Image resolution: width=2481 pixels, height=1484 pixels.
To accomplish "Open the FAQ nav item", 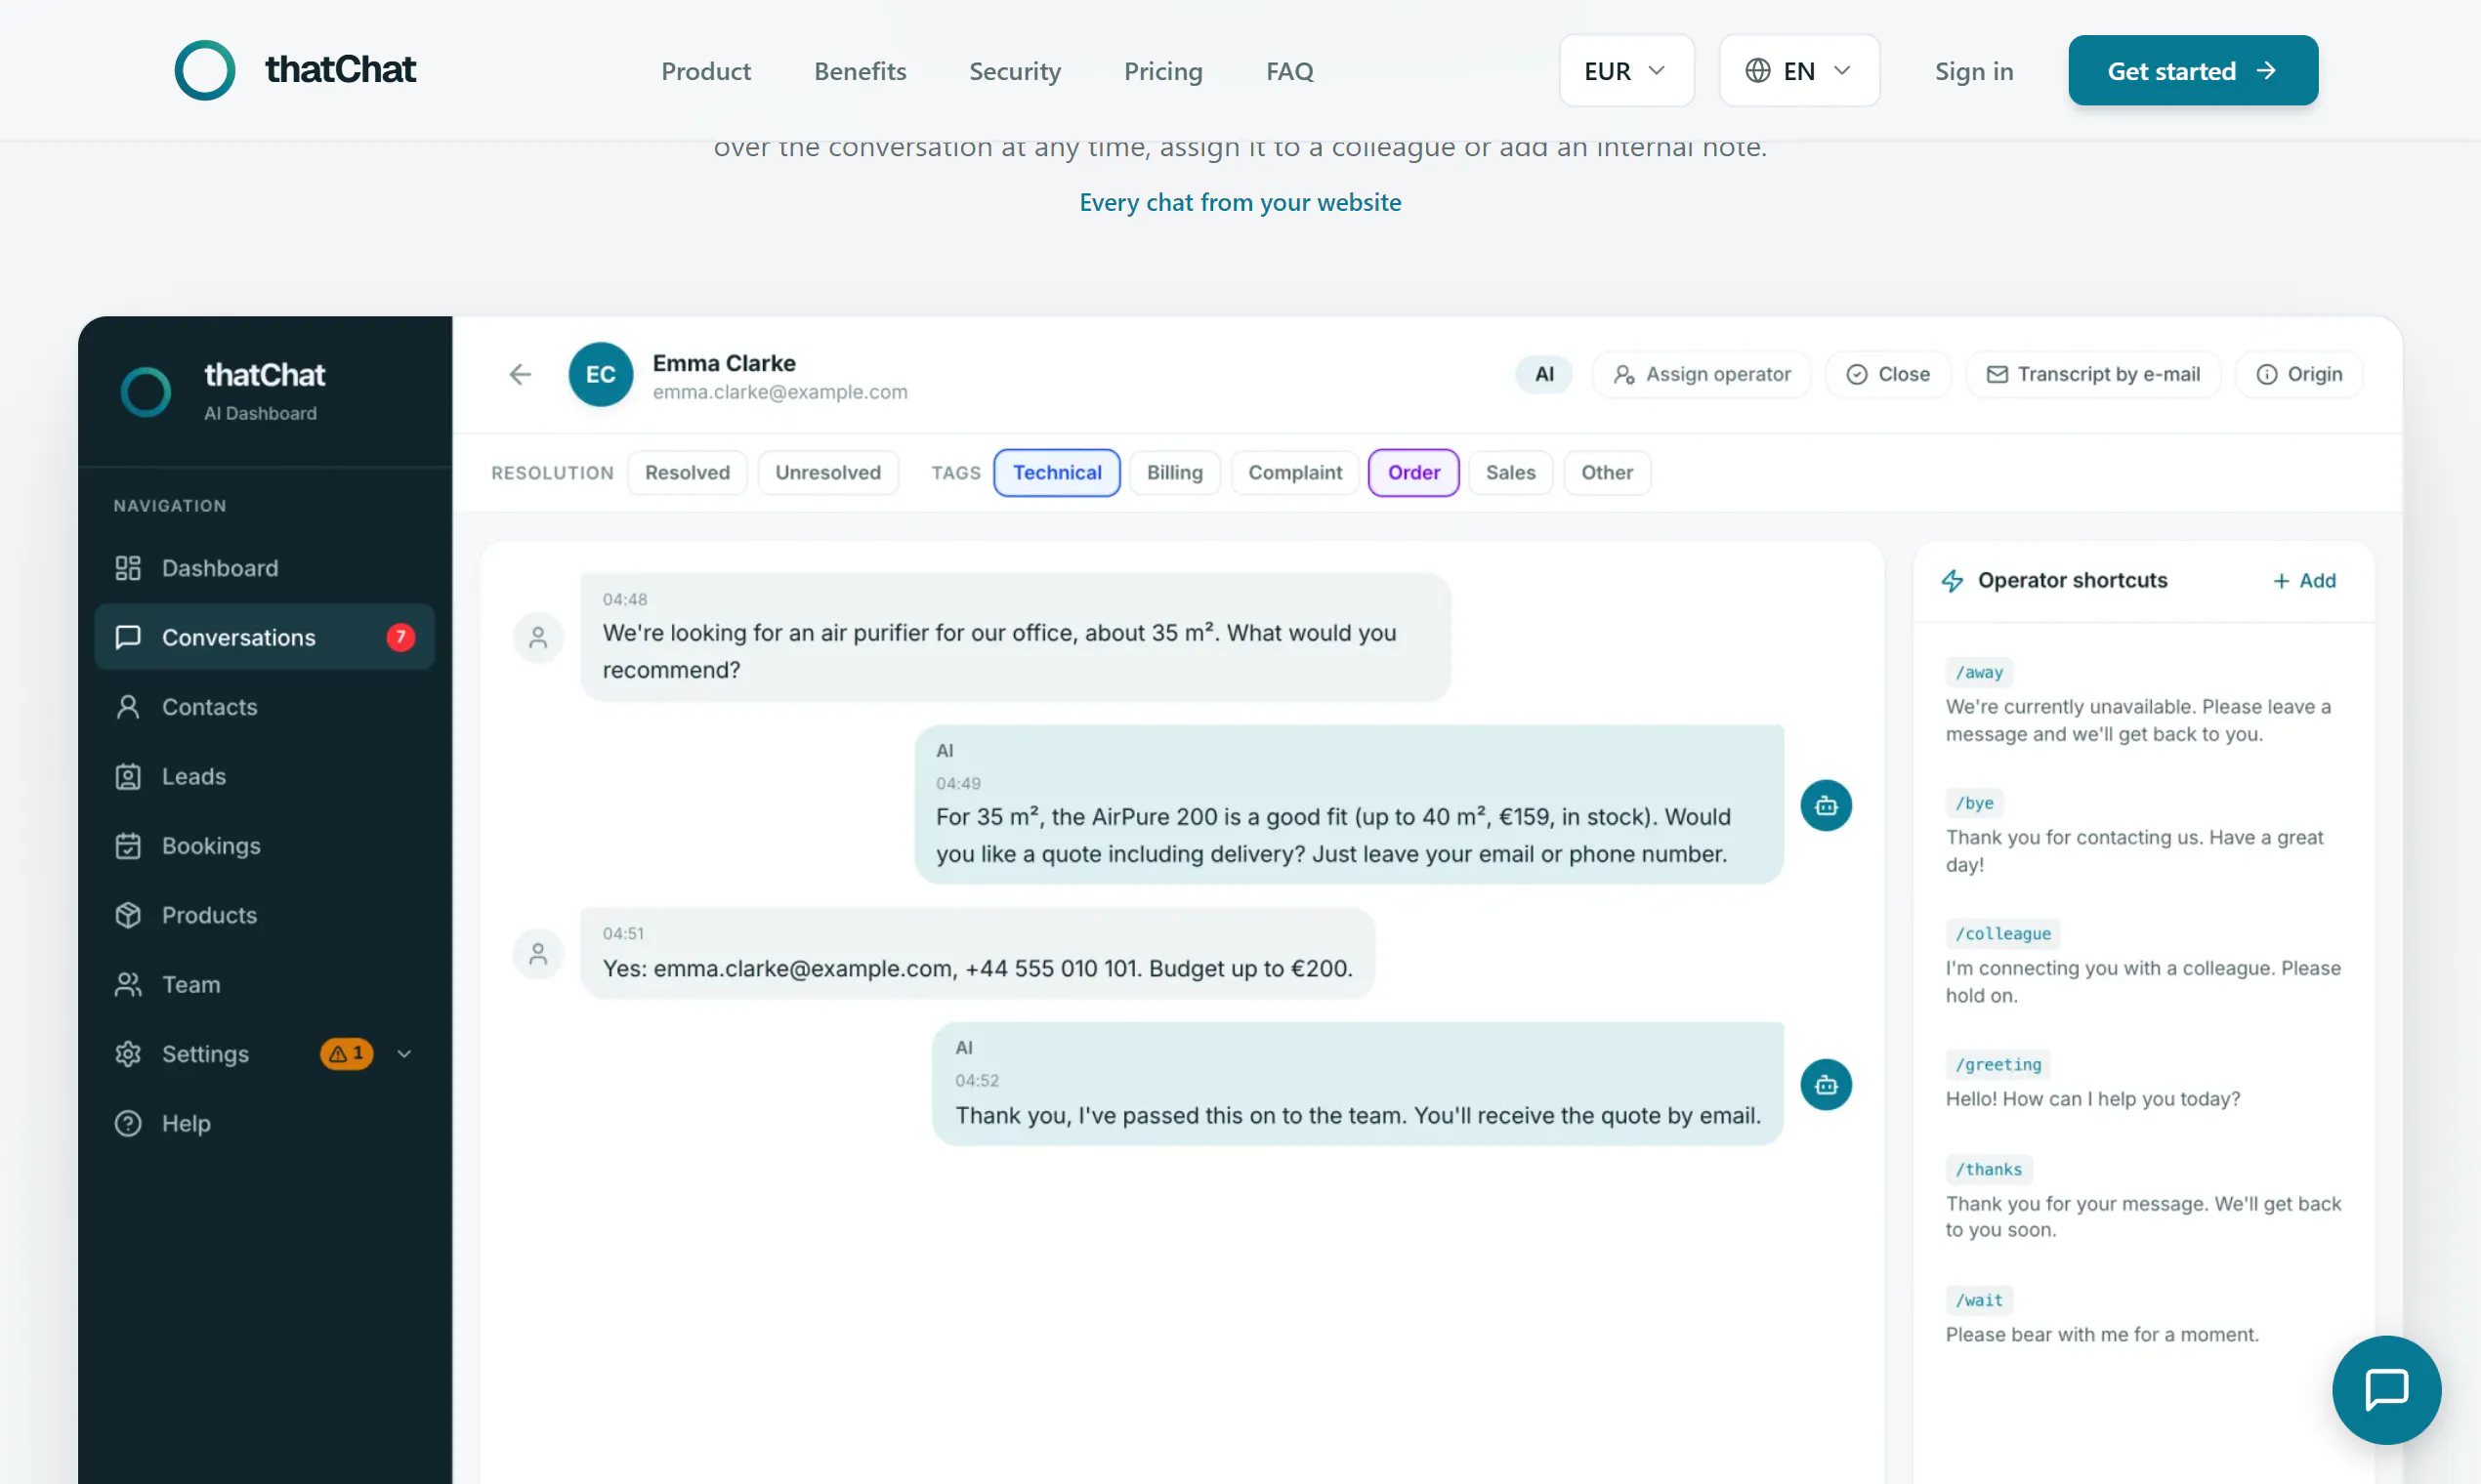I will click(1288, 71).
